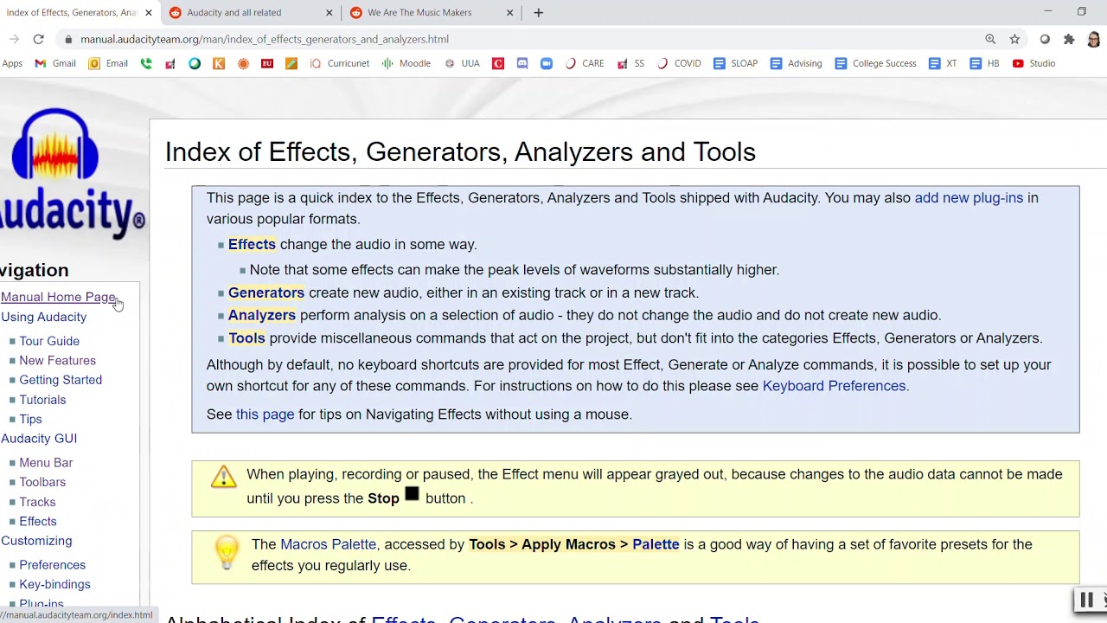The width and height of the screenshot is (1107, 623).
Task: Open the Gmail bookmark
Action: (55, 63)
